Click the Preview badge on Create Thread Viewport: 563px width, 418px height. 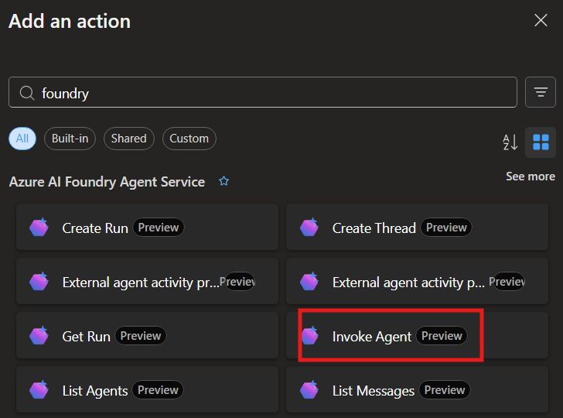coord(446,227)
